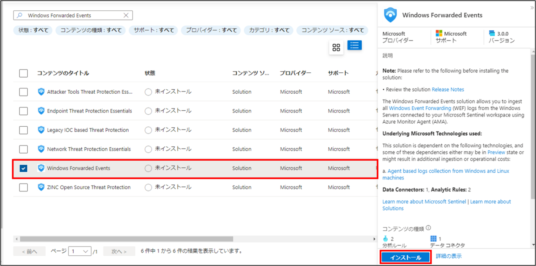Click ZINC Open Source Threat Protection icon
The width and height of the screenshot is (536, 266).
pos(41,187)
